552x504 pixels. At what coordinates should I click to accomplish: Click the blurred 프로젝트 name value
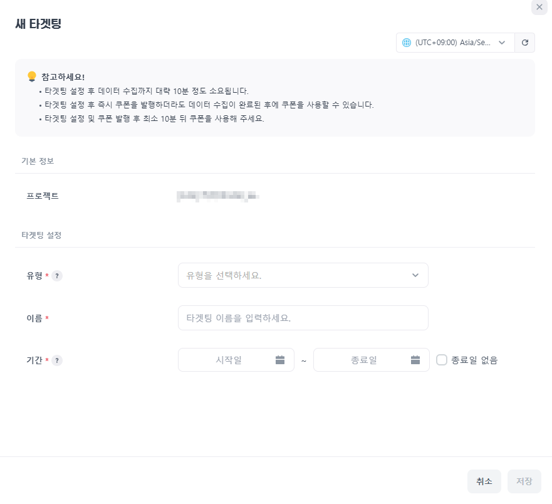click(217, 196)
